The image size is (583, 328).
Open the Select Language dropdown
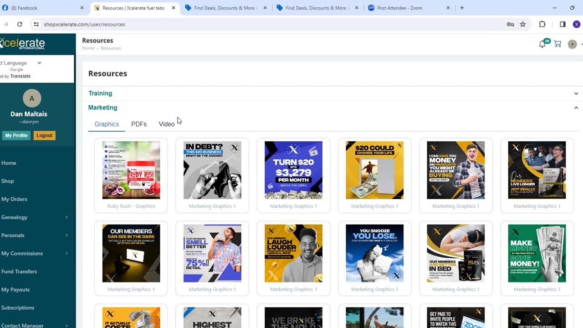20,63
